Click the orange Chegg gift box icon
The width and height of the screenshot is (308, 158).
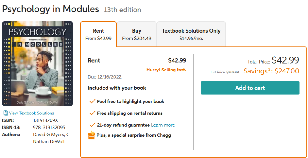click(x=91, y=135)
